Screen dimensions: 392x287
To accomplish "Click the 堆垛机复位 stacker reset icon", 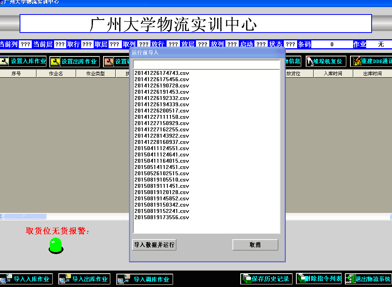I will pos(310,62).
